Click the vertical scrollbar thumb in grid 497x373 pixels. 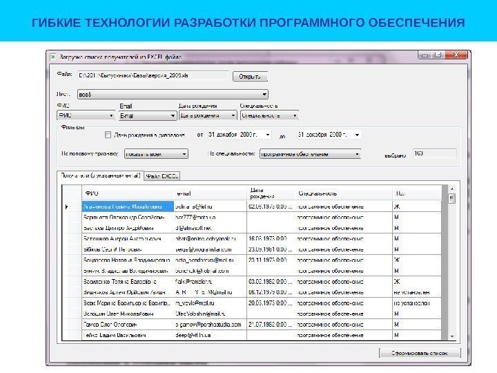pyautogui.click(x=452, y=198)
